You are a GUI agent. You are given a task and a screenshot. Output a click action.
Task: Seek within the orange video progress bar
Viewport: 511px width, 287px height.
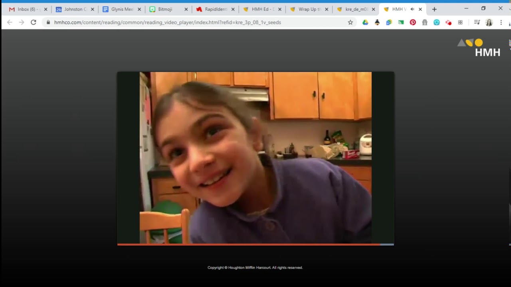pos(248,244)
